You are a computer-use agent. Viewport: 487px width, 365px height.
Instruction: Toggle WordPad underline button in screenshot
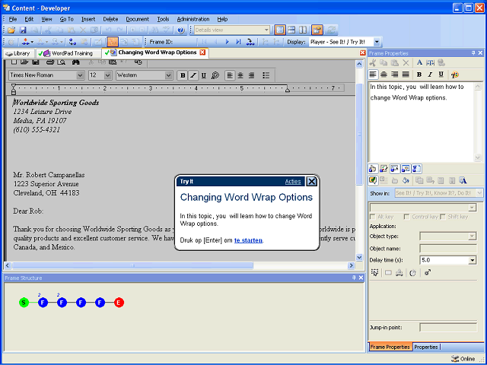(204, 75)
